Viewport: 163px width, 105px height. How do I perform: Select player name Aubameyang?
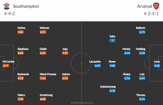click(x=108, y=87)
